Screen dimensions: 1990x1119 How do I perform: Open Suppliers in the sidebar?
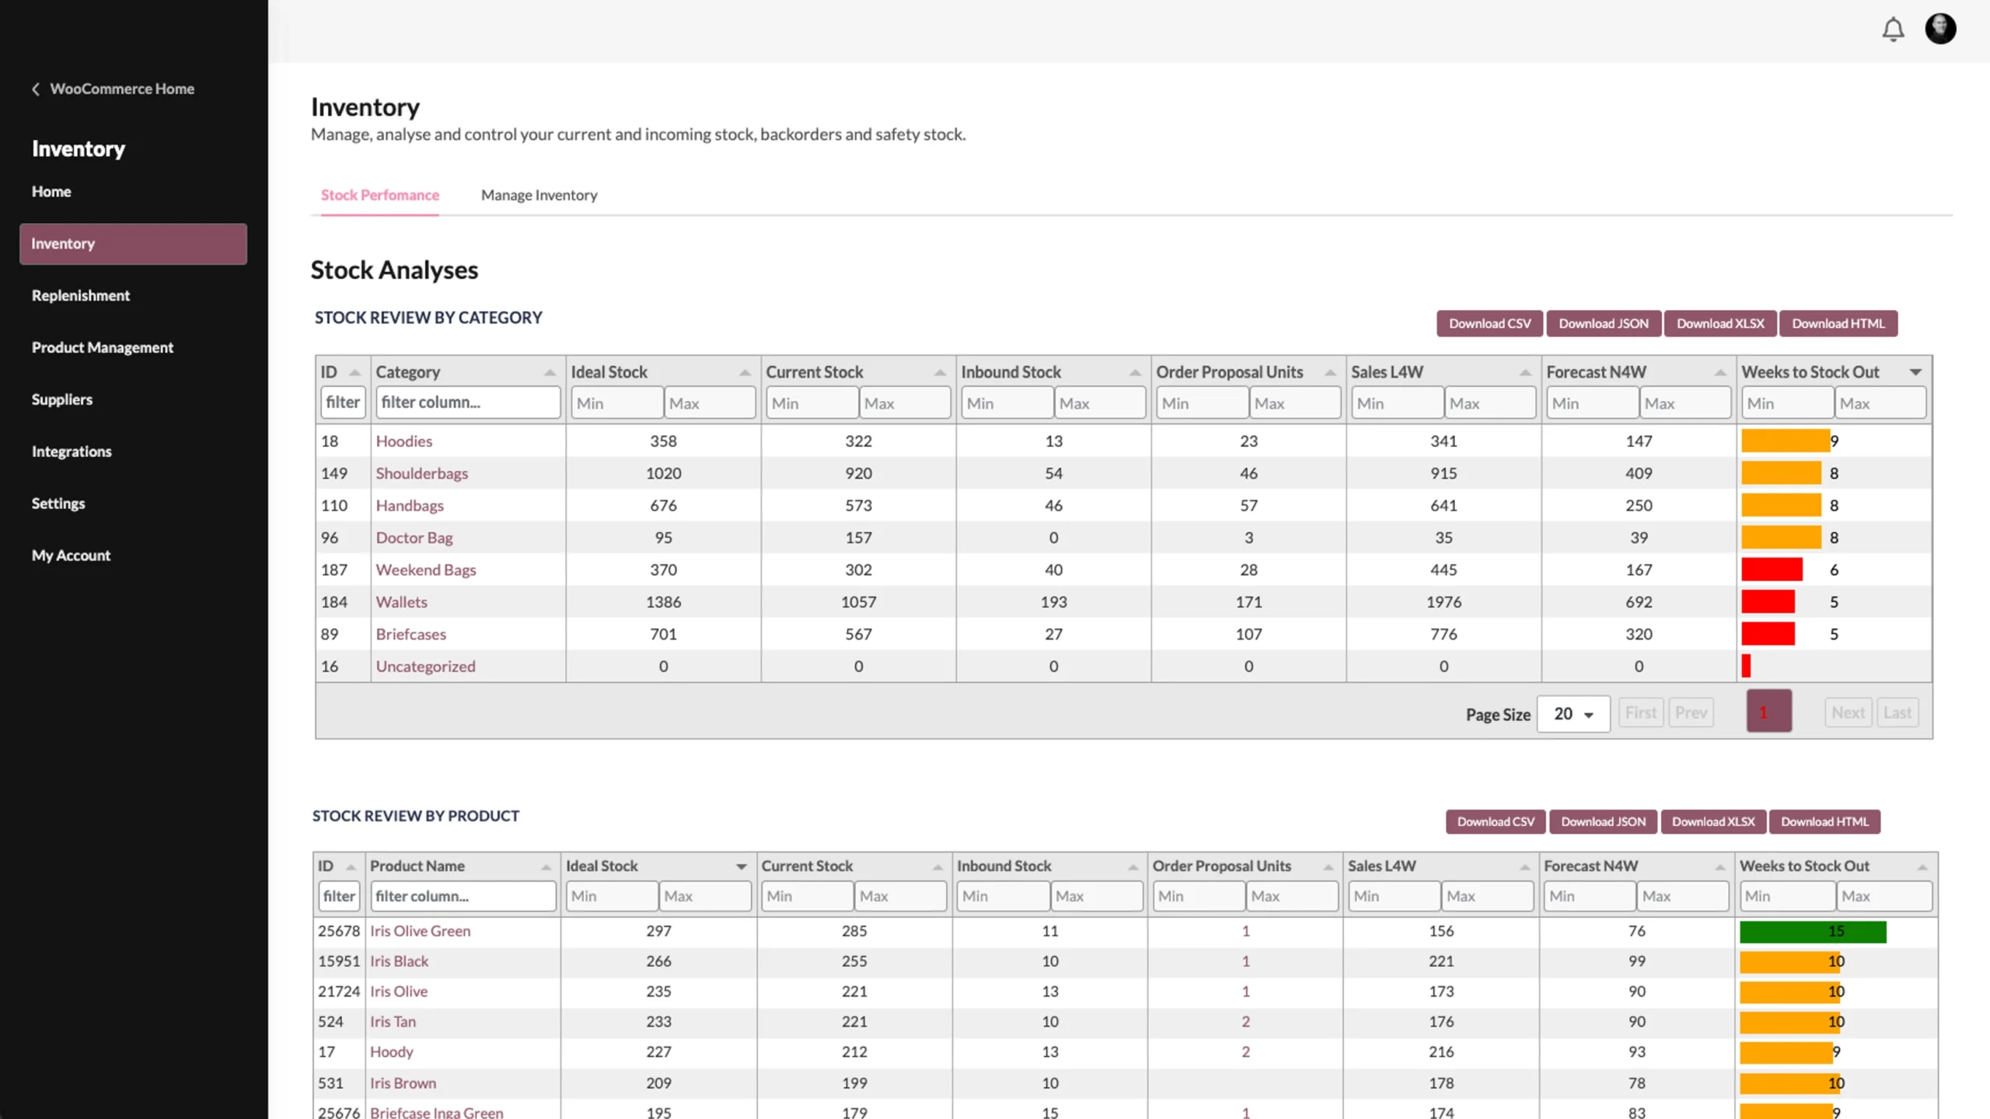[62, 399]
